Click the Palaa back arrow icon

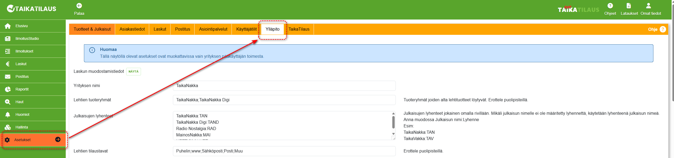tap(79, 6)
